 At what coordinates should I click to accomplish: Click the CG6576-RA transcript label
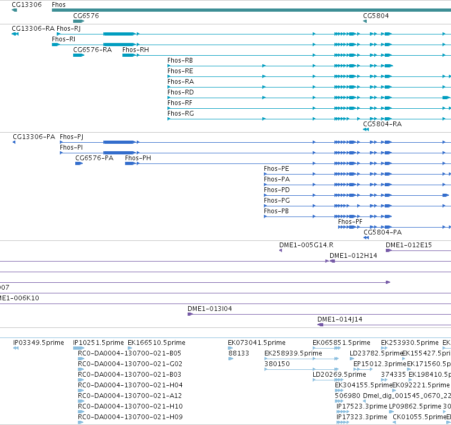92,50
